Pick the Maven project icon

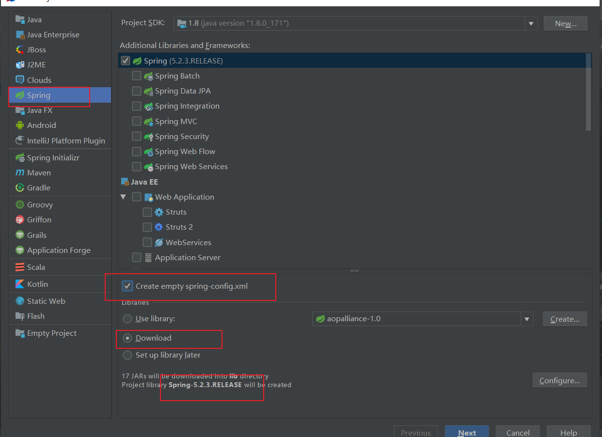[20, 172]
